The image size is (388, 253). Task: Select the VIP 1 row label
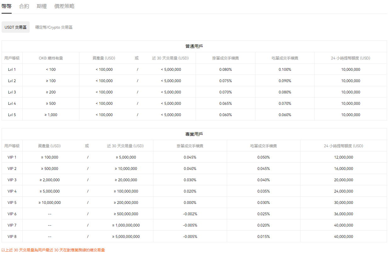tap(12, 157)
